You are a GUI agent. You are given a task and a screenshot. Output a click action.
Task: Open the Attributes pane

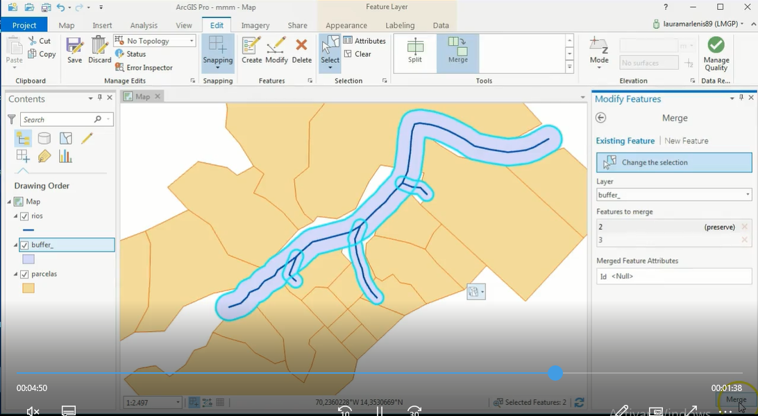click(366, 40)
